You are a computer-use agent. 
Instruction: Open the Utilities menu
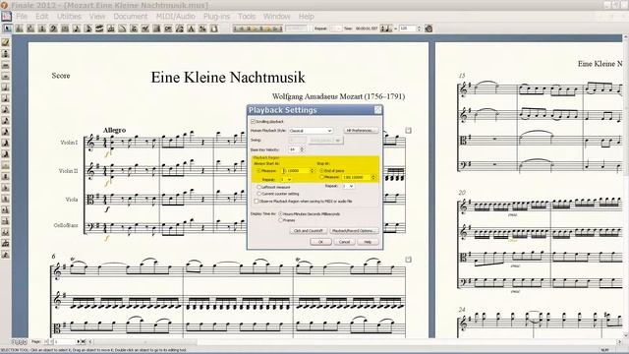(69, 16)
